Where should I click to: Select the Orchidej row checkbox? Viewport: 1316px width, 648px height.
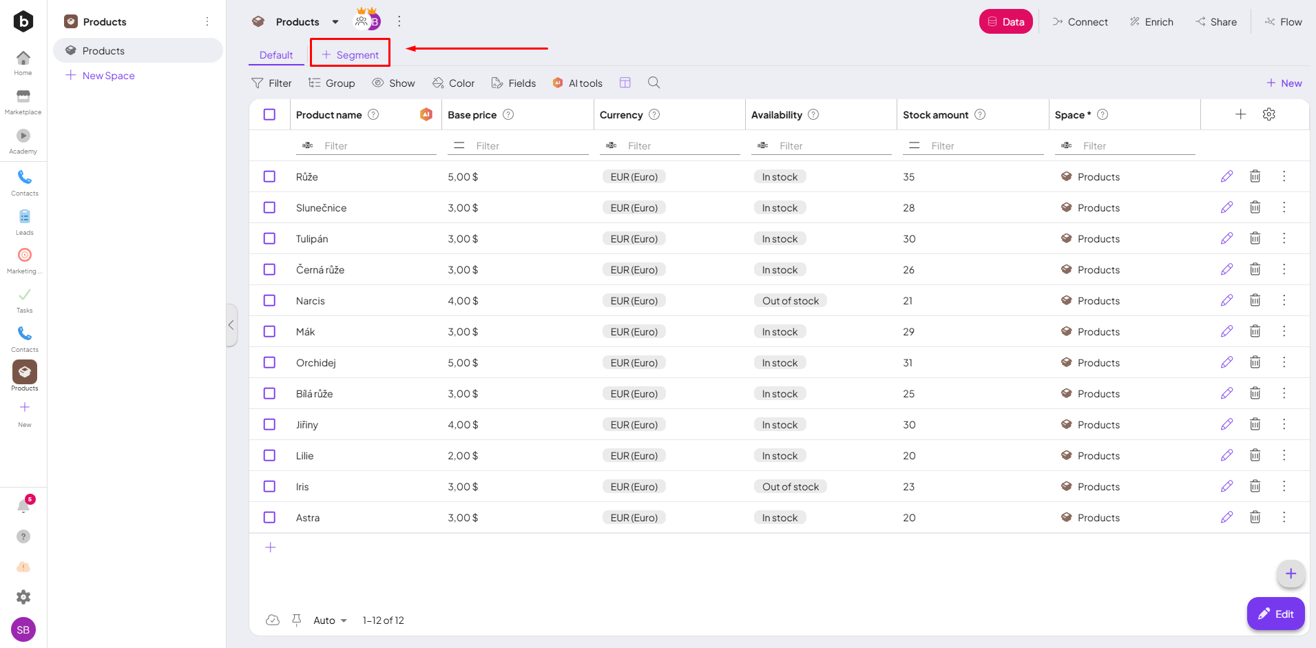[x=269, y=362]
